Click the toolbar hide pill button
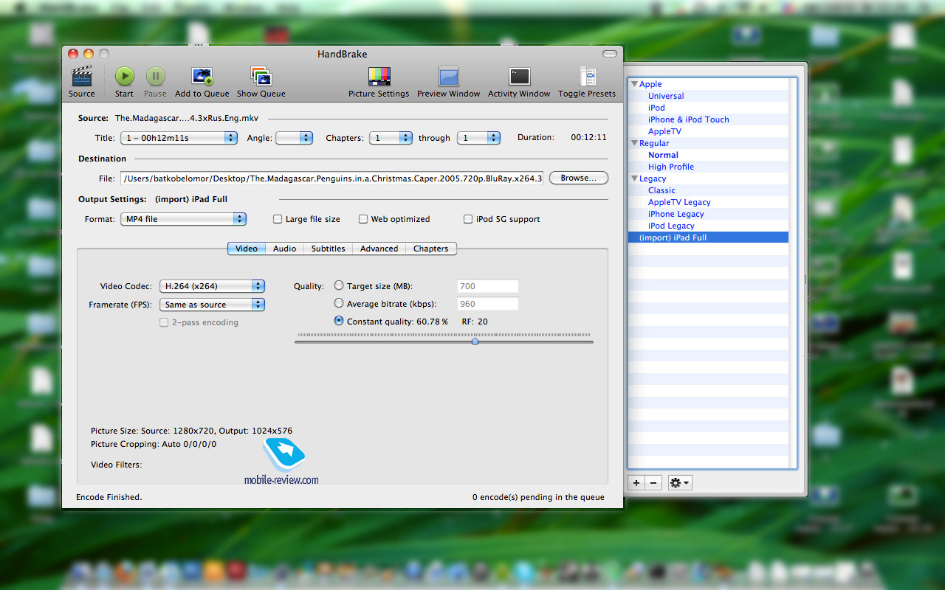This screenshot has width=945, height=590. [x=609, y=54]
